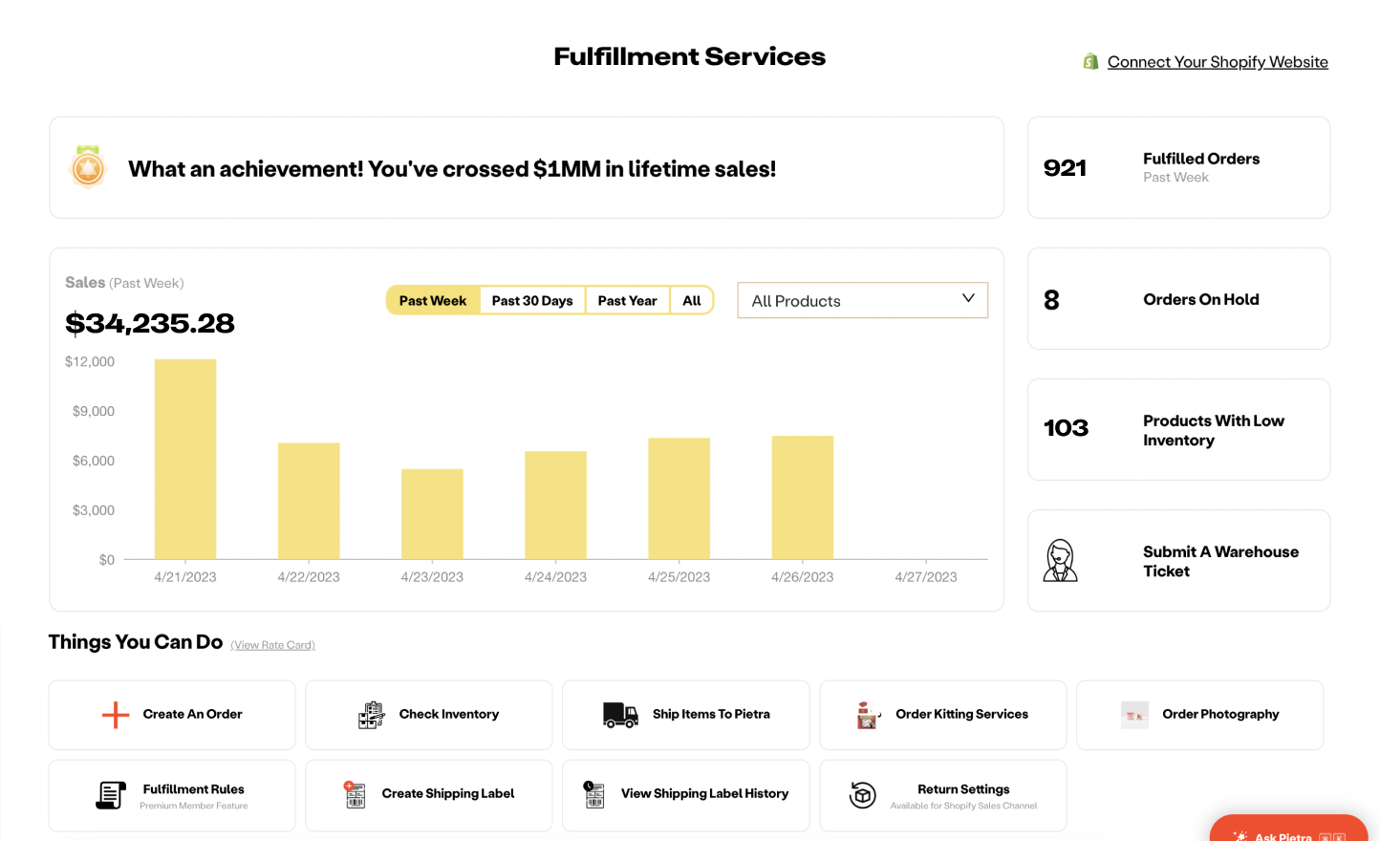
Task: Show All time sales data
Action: (692, 301)
